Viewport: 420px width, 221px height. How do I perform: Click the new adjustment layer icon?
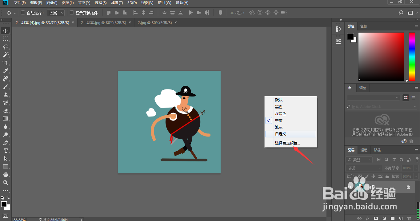pos(384,218)
